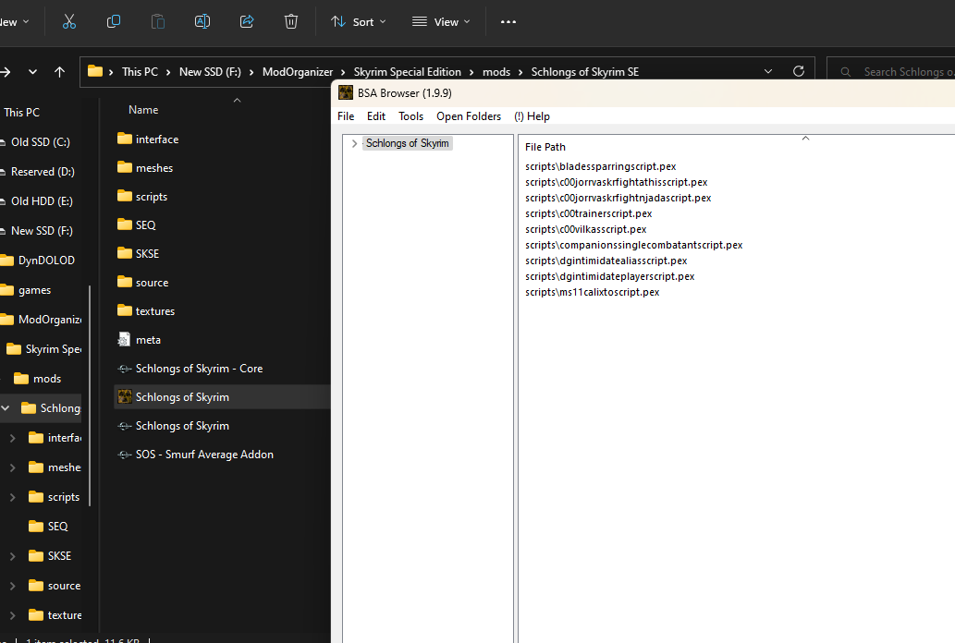This screenshot has width=955, height=643.
Task: Open the New dropdown in Explorer toolbar
Action: pyautogui.click(x=15, y=22)
